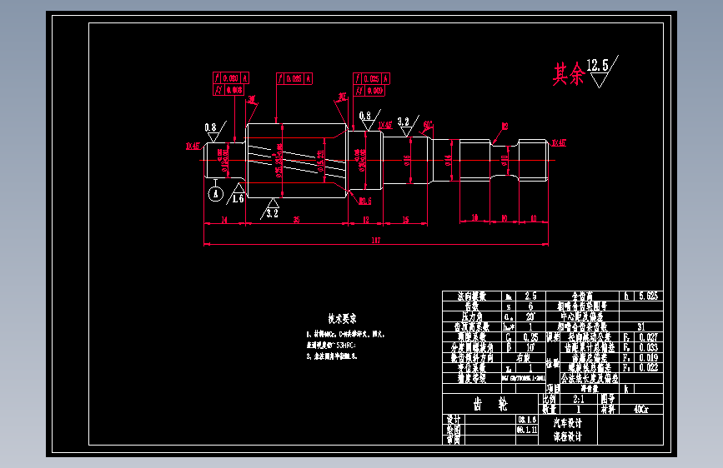Select the 53HRC hardness note line

[331, 345]
